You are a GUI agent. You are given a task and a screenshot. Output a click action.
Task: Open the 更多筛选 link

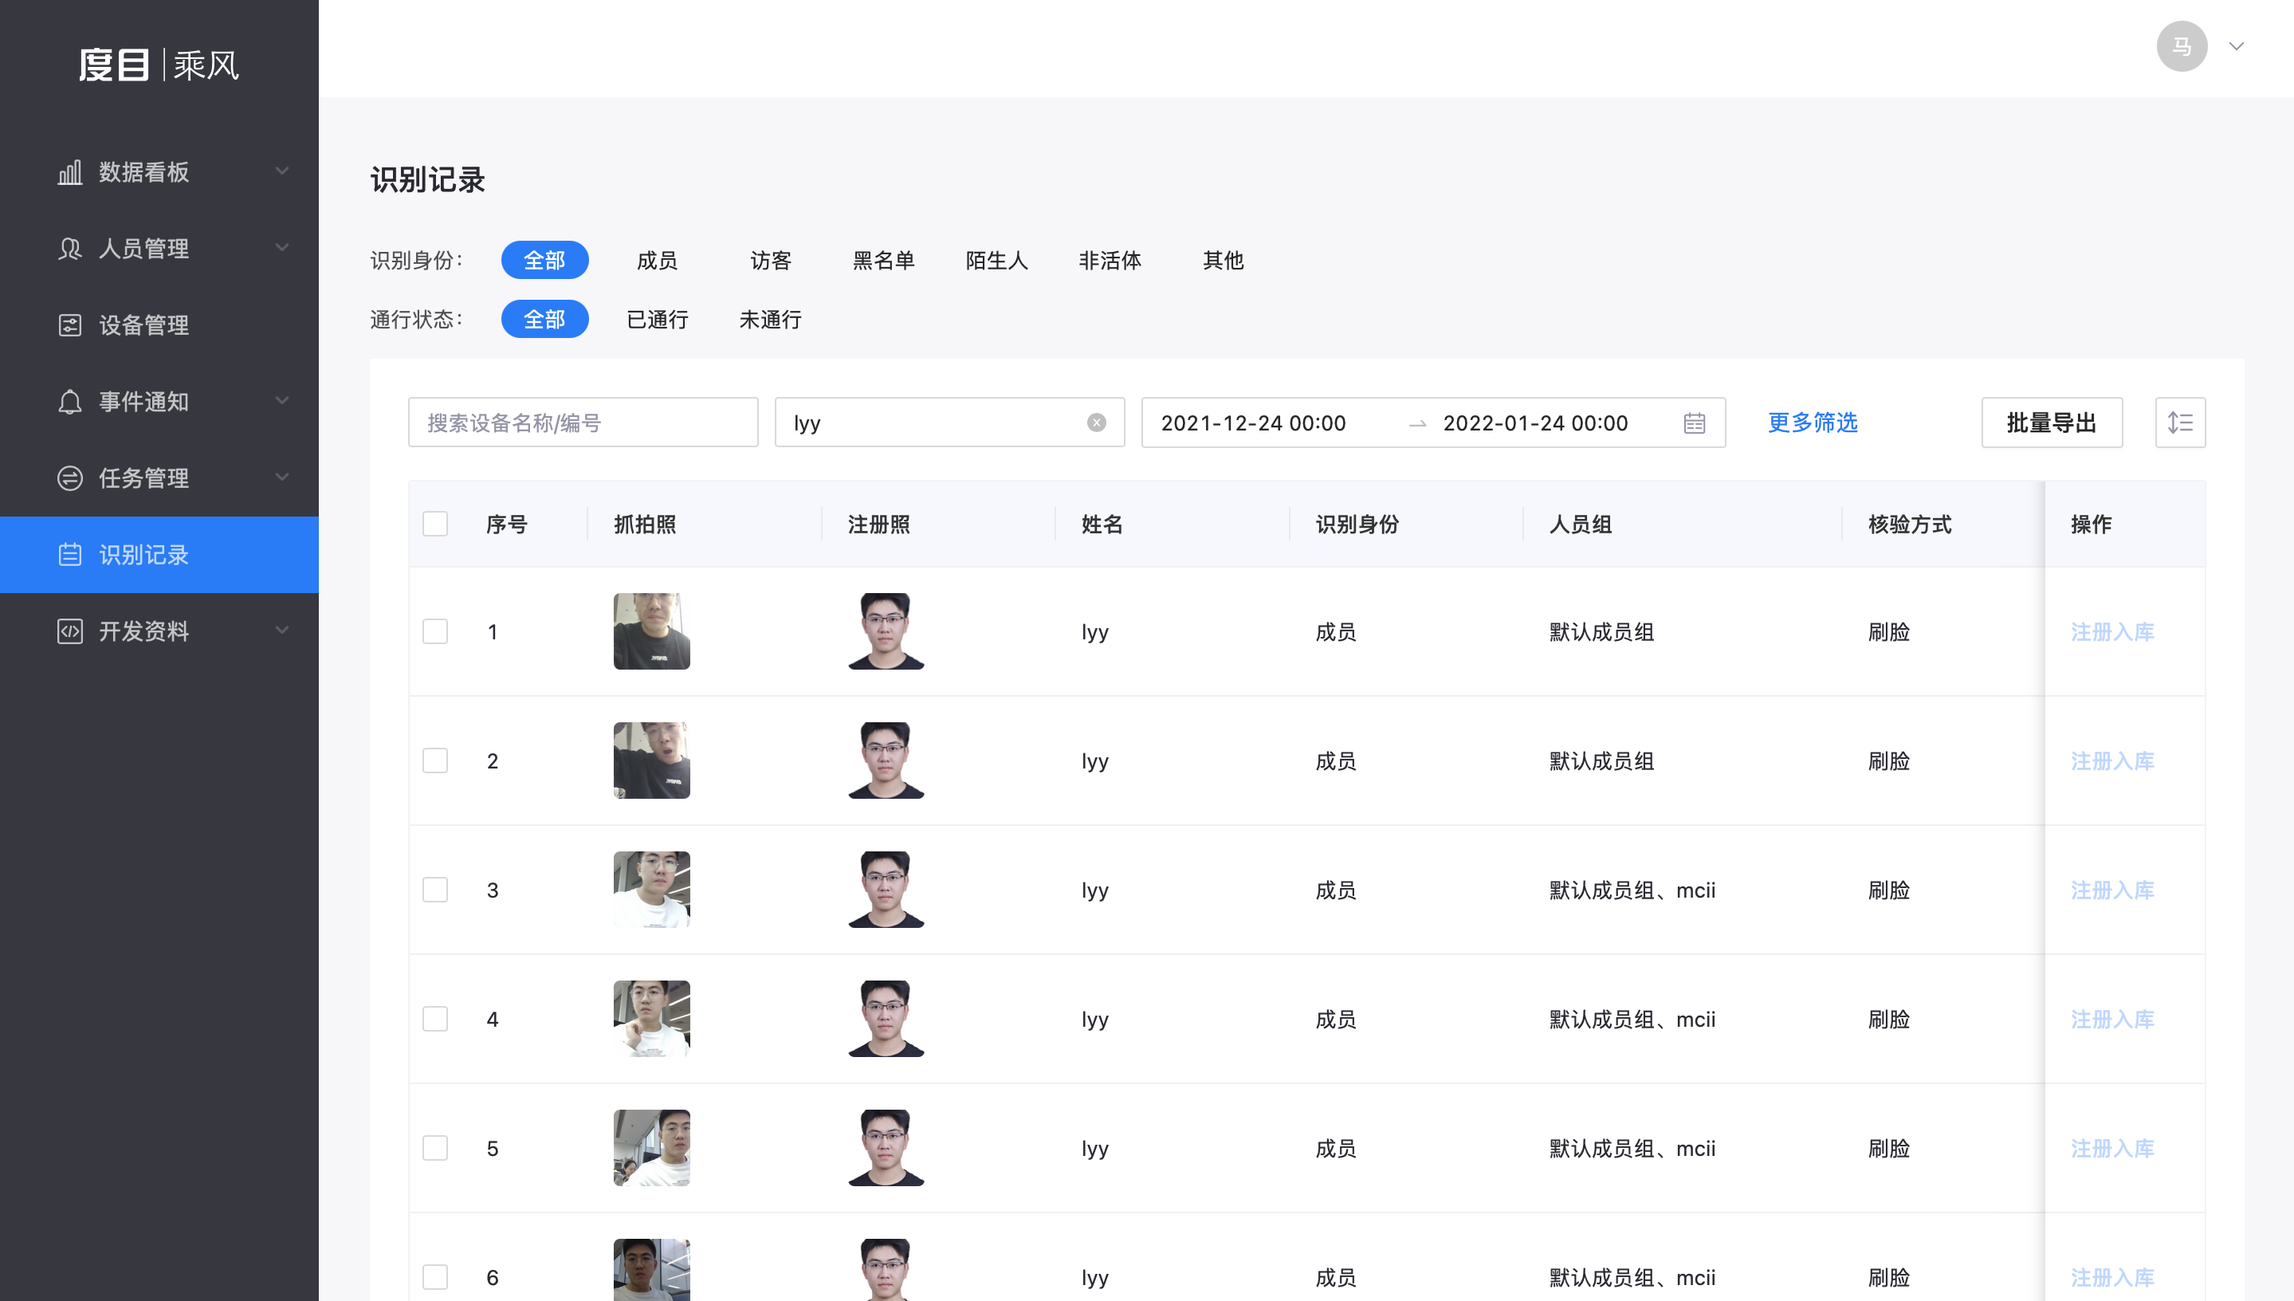[1812, 423]
